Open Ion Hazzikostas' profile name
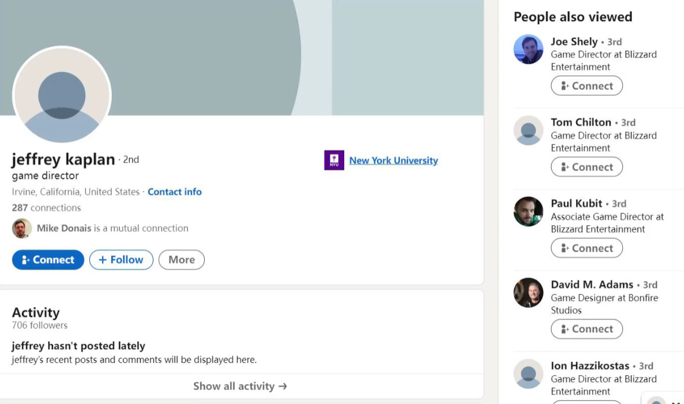This screenshot has width=684, height=404. click(x=590, y=366)
